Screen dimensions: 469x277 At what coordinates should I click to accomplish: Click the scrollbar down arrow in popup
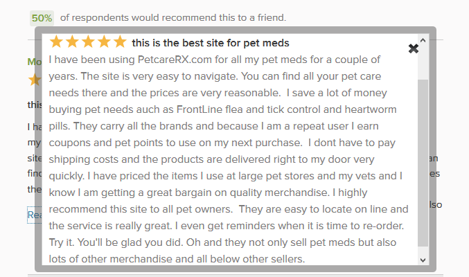tap(423, 260)
